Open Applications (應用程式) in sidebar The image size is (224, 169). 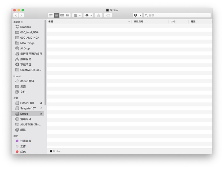pos(28,59)
